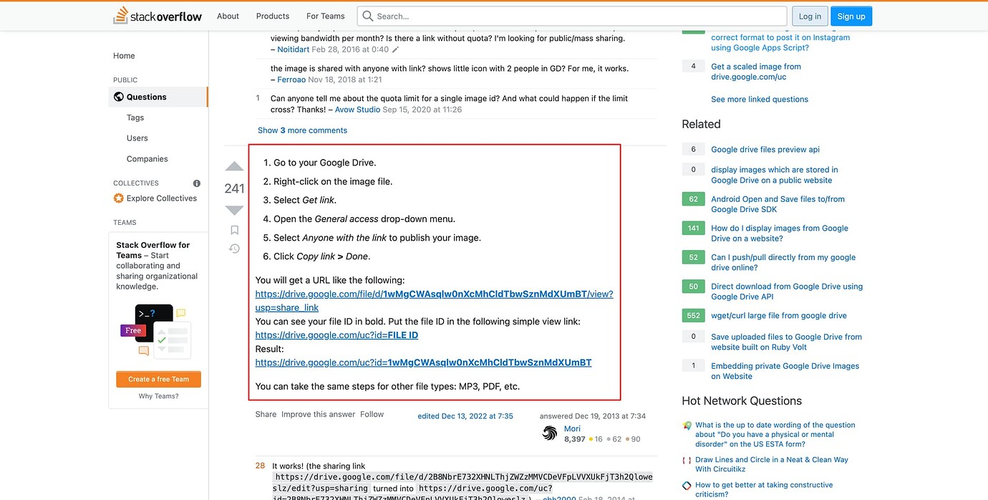This screenshot has height=500, width=988.
Task: Show more linked questions
Action: tap(759, 99)
